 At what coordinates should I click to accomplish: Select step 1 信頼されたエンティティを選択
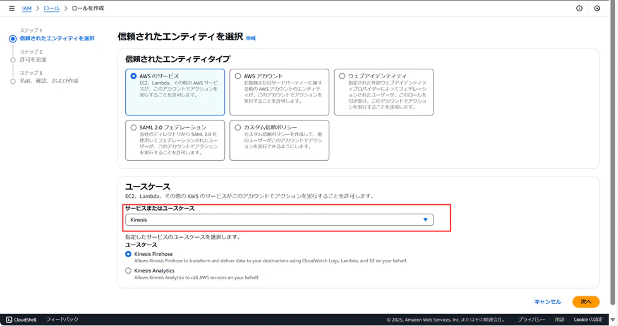57,38
